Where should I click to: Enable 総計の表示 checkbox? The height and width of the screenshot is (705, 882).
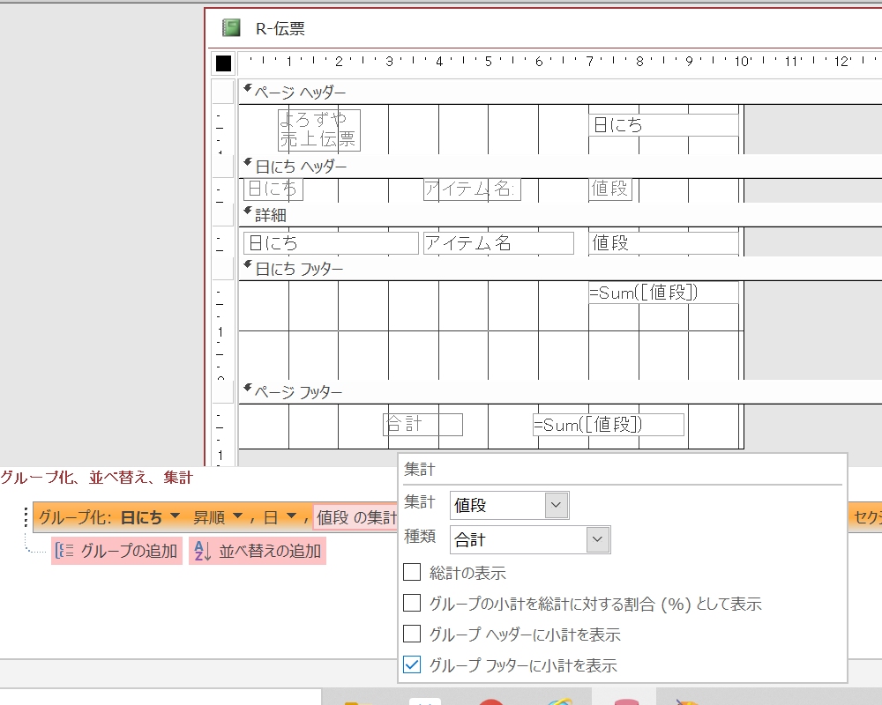pos(412,572)
